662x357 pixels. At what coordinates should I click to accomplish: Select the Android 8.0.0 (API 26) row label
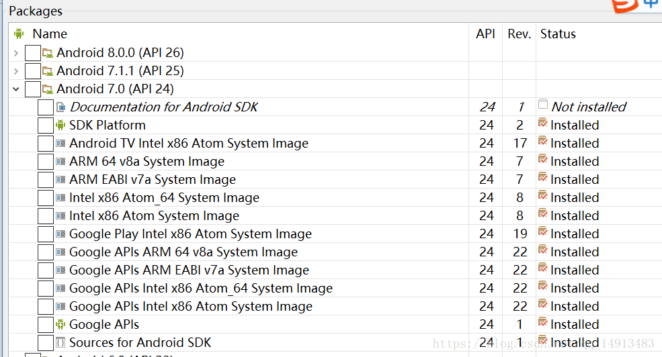click(120, 53)
